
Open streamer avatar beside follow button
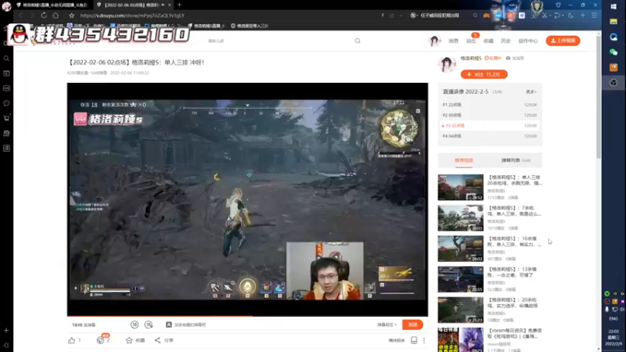(x=447, y=64)
